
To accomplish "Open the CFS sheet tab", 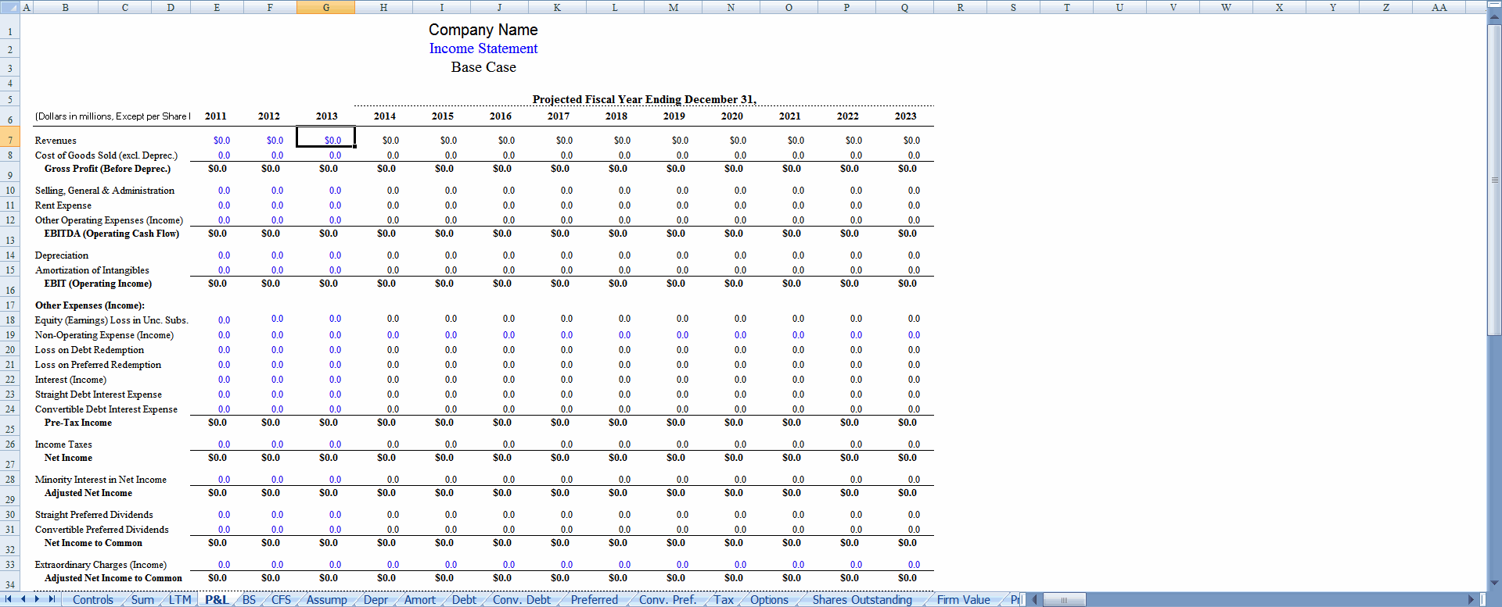I will pos(281,600).
